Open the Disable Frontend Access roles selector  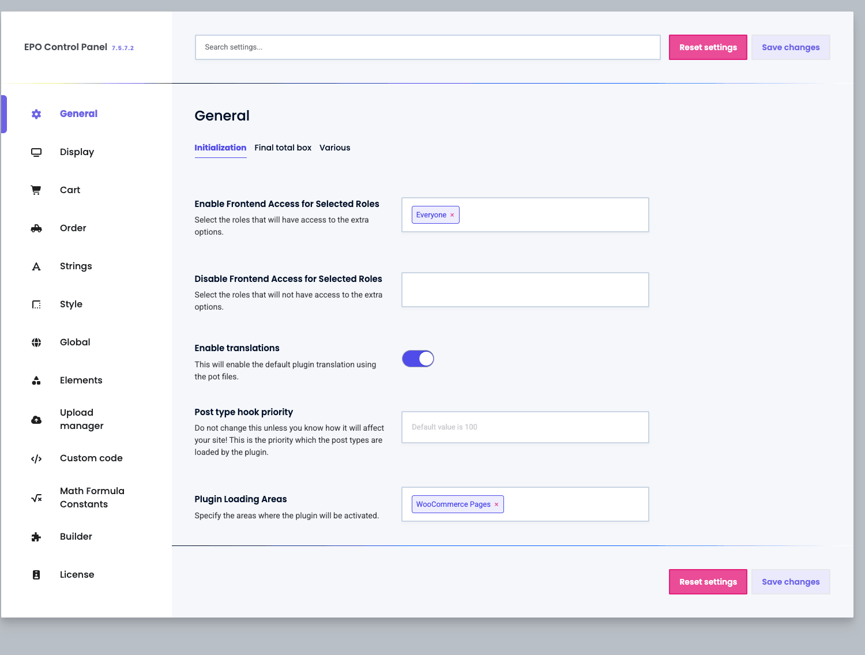(x=525, y=290)
